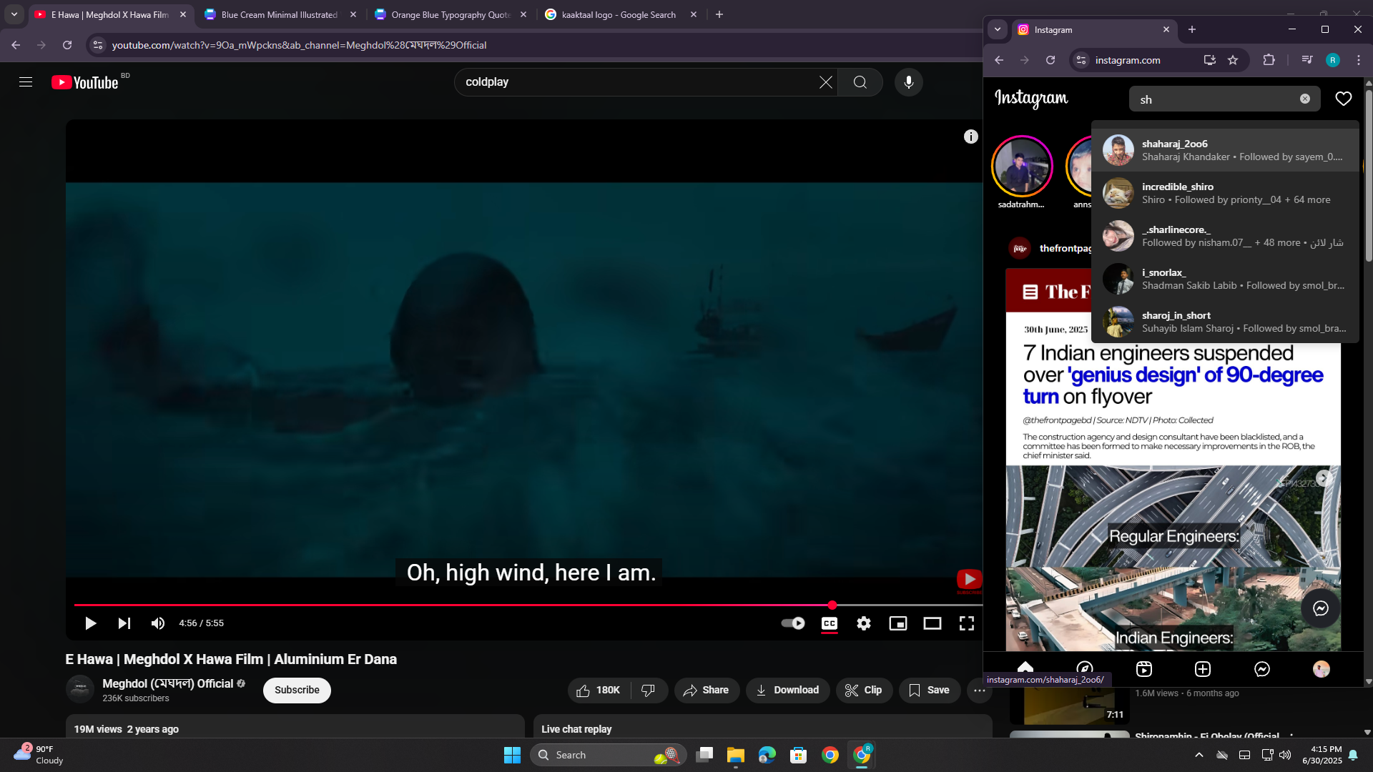Switch to Blue Cream Minimal Illustrated tab
The height and width of the screenshot is (772, 1373).
pyautogui.click(x=280, y=14)
